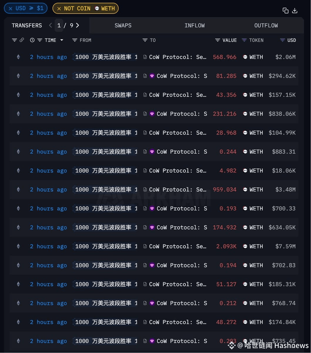Click the 2.093K value cell
Viewport: 311px width, 353px height.
coord(226,246)
